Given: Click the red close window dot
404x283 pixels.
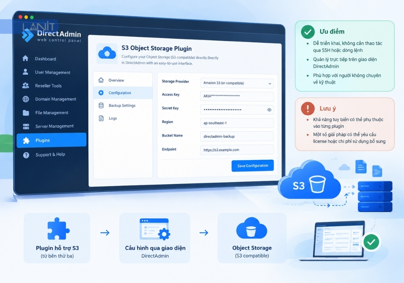Looking at the screenshot, I should [x=20, y=17].
